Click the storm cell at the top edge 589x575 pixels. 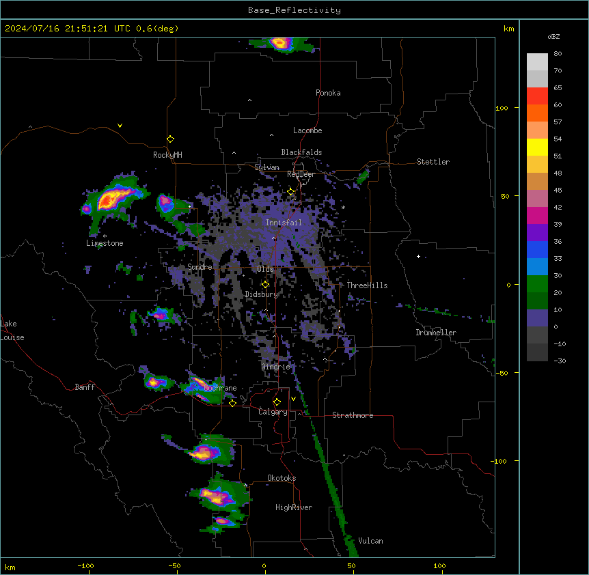pos(281,44)
